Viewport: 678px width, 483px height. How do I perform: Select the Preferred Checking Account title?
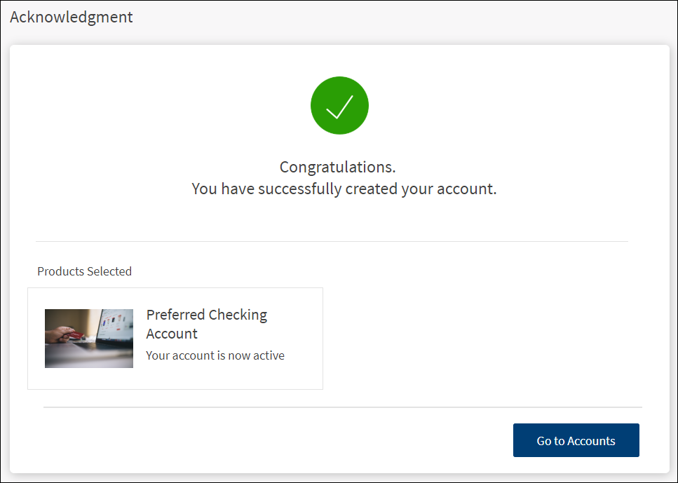[x=207, y=324]
